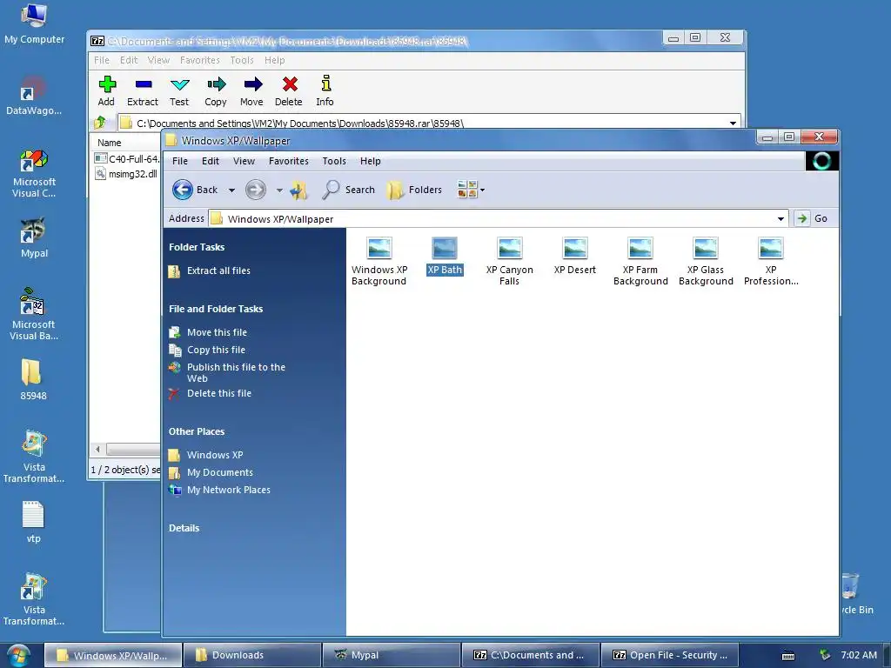The image size is (891, 668).
Task: Switch to Mypal in the taskbar
Action: (392, 656)
